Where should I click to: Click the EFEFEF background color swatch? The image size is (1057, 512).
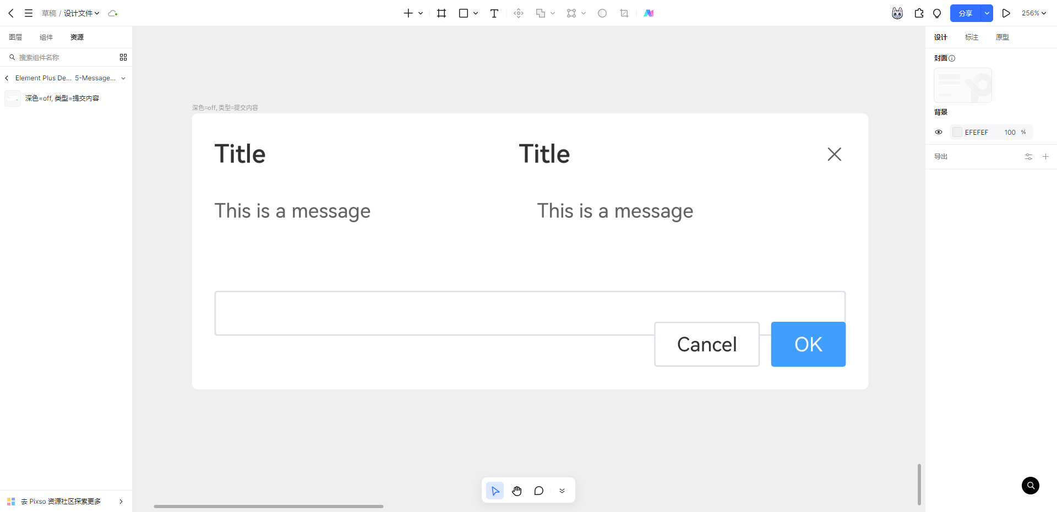tap(957, 132)
